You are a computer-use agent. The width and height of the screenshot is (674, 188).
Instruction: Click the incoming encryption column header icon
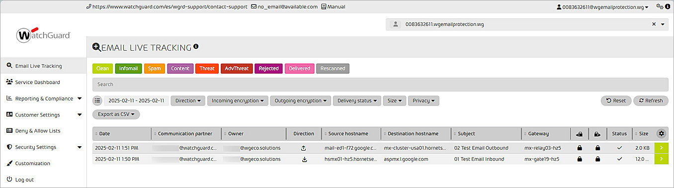pyautogui.click(x=579, y=134)
